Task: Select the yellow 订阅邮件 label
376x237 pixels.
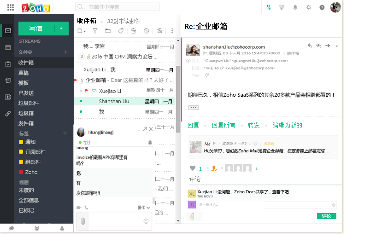Action: coord(32,152)
